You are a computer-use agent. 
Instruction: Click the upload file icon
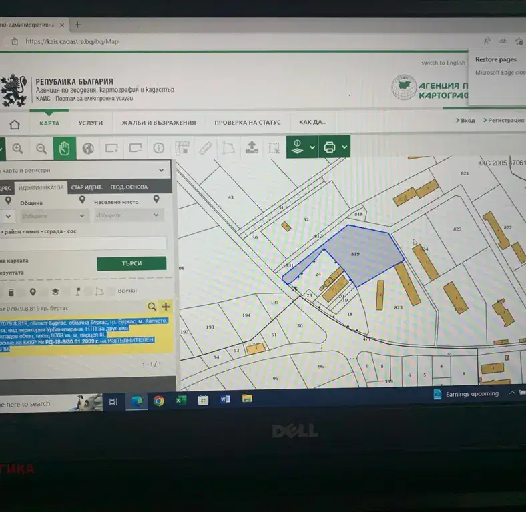[x=252, y=147]
